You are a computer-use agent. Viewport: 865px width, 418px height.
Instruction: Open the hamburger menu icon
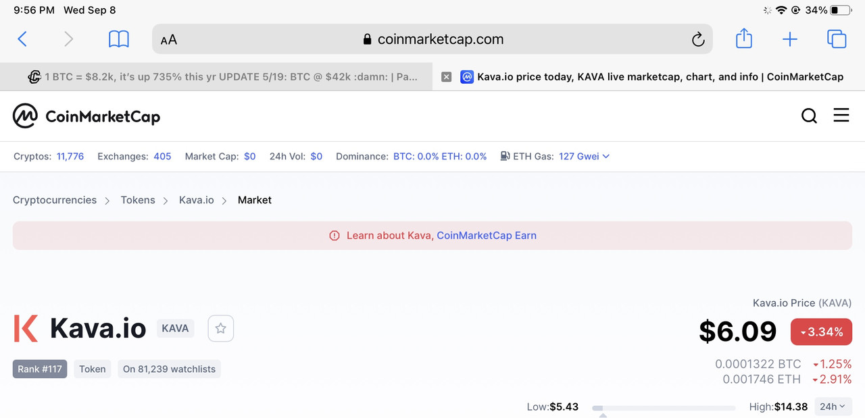point(841,115)
